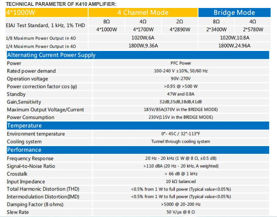277x217 pixels.
Task: Select the 90V-270V operation voltage value
Action: 181,79
